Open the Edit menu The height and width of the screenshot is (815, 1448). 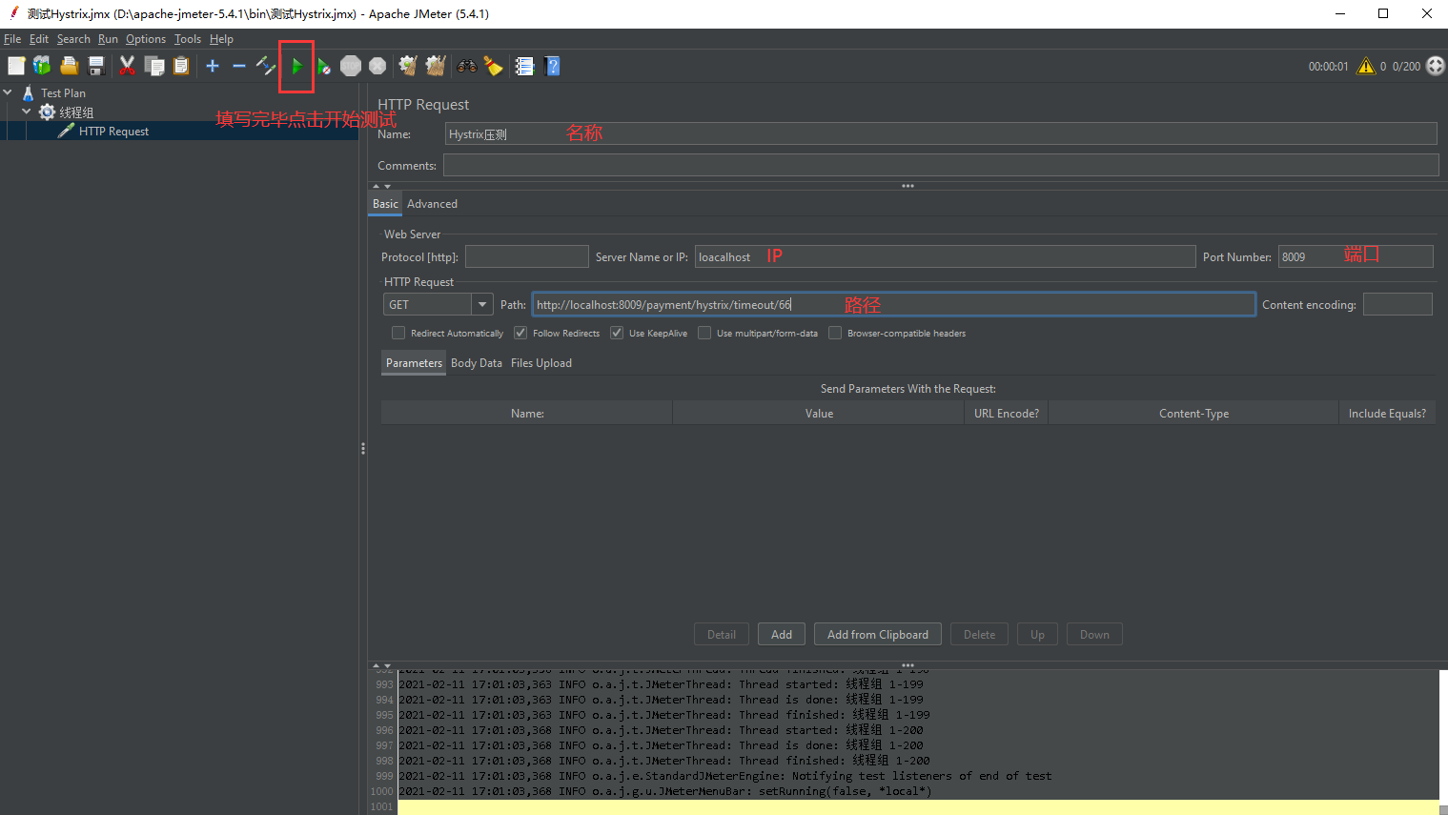tap(39, 39)
